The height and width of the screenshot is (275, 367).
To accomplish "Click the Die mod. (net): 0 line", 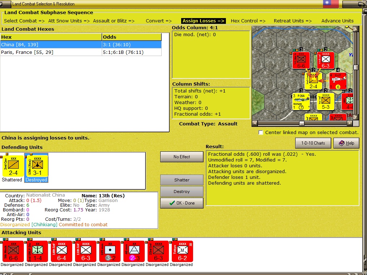I will click(195, 35).
